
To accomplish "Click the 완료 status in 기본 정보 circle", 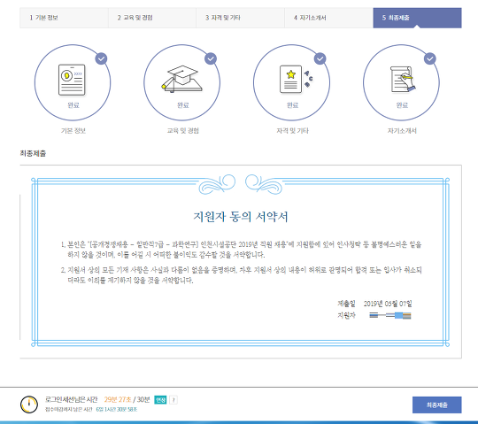I will (73, 105).
